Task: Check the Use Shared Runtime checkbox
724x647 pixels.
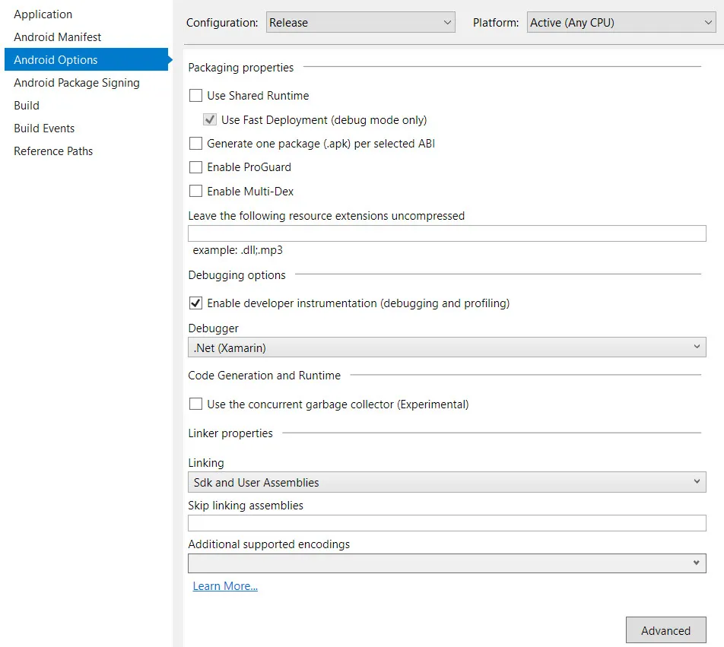Action: (195, 96)
